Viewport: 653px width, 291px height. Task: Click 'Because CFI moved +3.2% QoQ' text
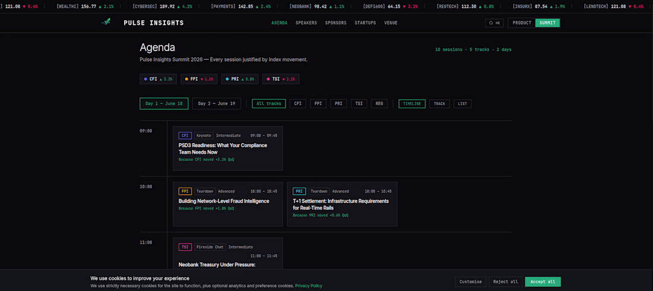[206, 160]
